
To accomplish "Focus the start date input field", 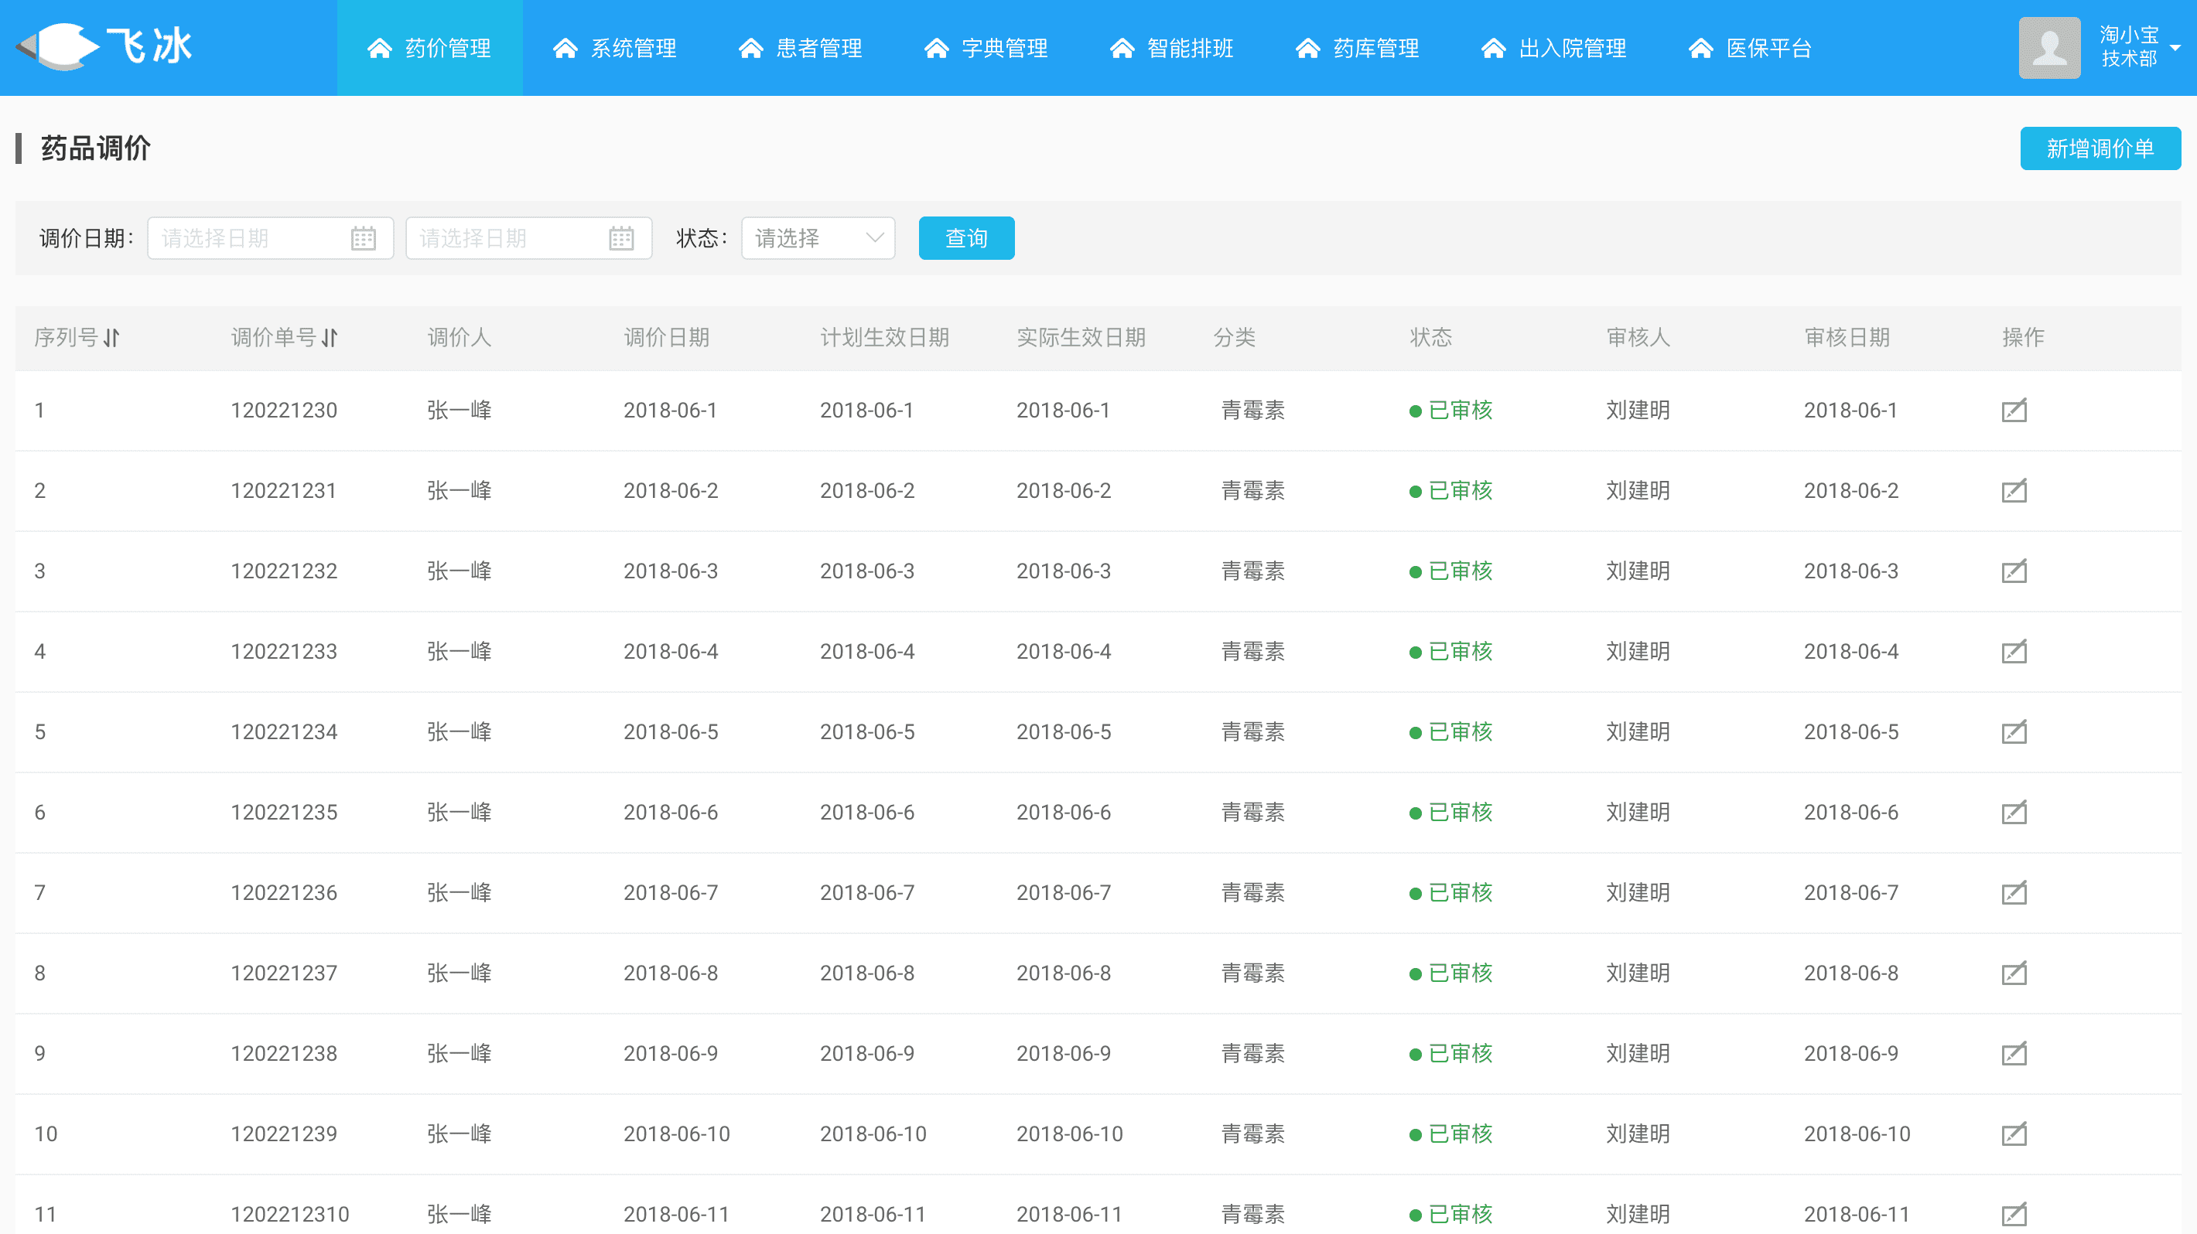I will click(270, 238).
